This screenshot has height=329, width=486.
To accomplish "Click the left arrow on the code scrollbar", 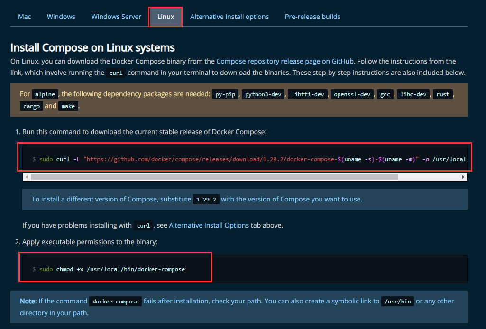I will [27, 177].
